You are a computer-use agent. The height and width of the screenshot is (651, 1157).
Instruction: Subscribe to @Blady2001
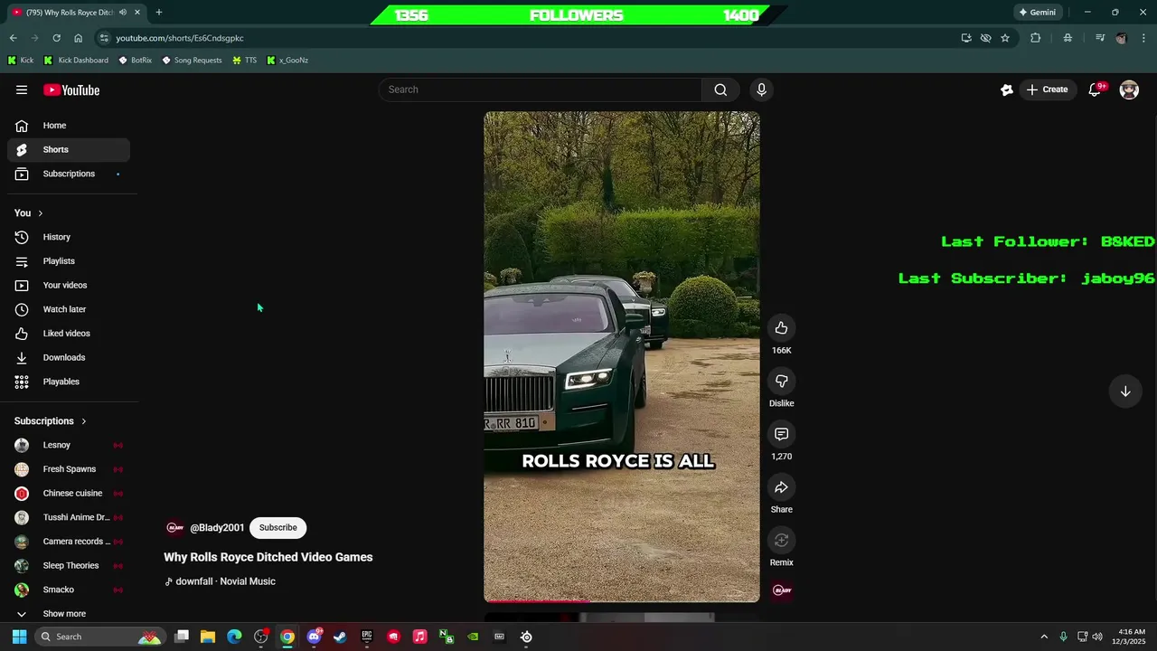coord(277,528)
